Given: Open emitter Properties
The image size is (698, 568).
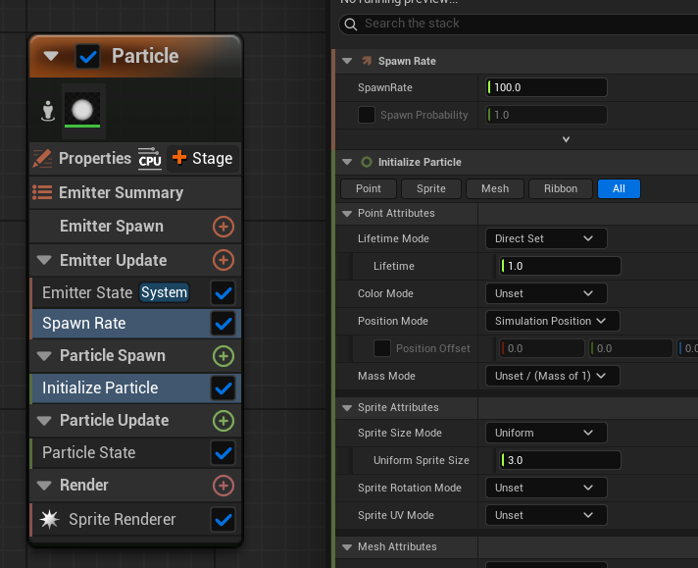Looking at the screenshot, I should coord(83,158).
